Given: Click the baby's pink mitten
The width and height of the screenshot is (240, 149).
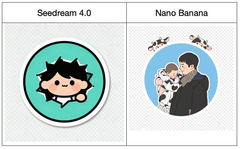Looking at the screenshot, I should coord(159,82).
